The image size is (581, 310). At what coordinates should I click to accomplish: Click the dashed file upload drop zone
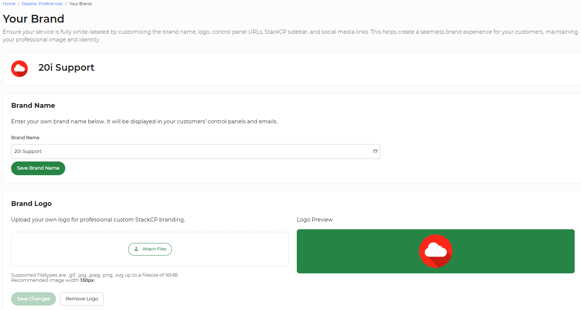[x=150, y=249]
